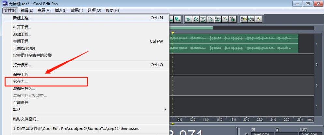This screenshot has height=135, width=324.
Task: Open the device settings gear icon
Action: tap(243, 19)
